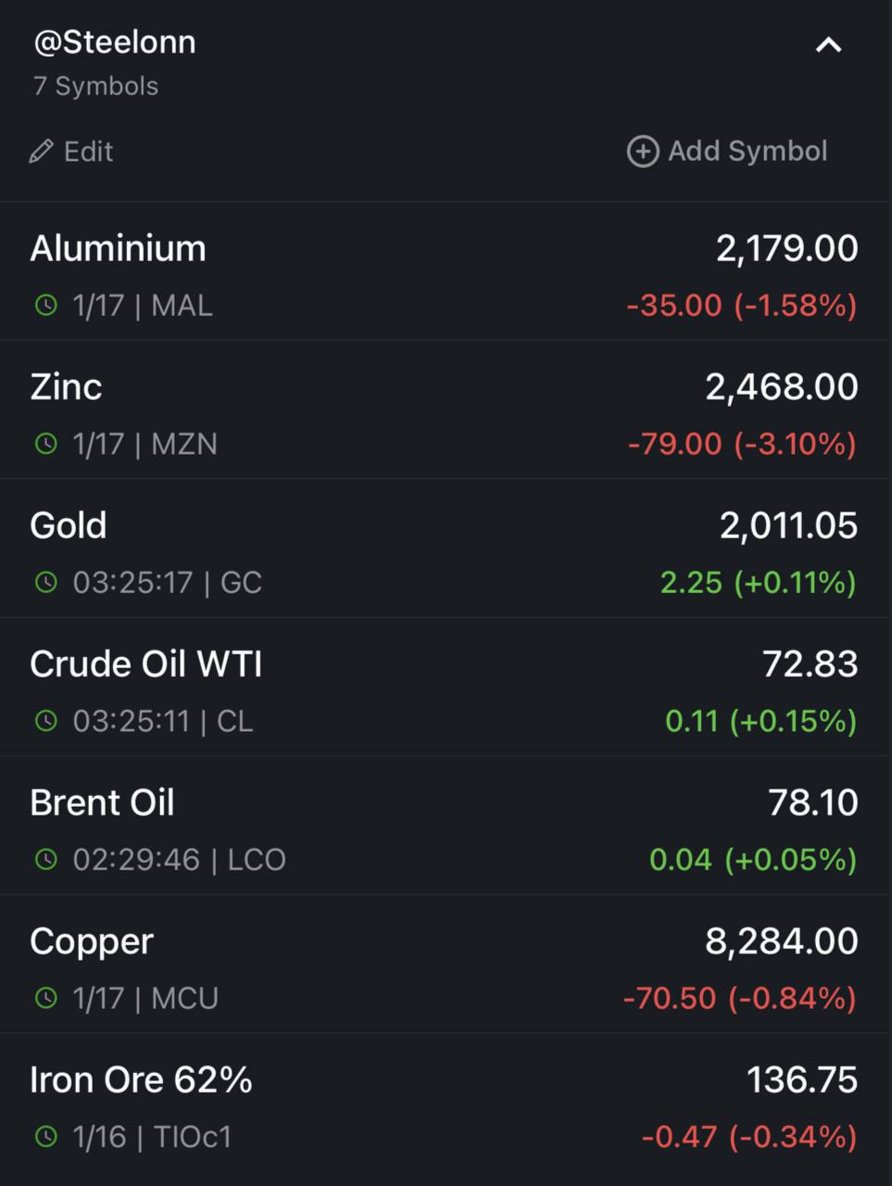Open the Copper quote
This screenshot has height=1186, width=892.
446,965
